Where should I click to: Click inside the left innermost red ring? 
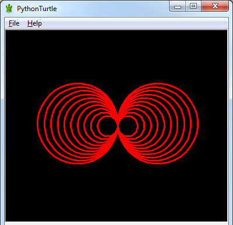[107, 126]
